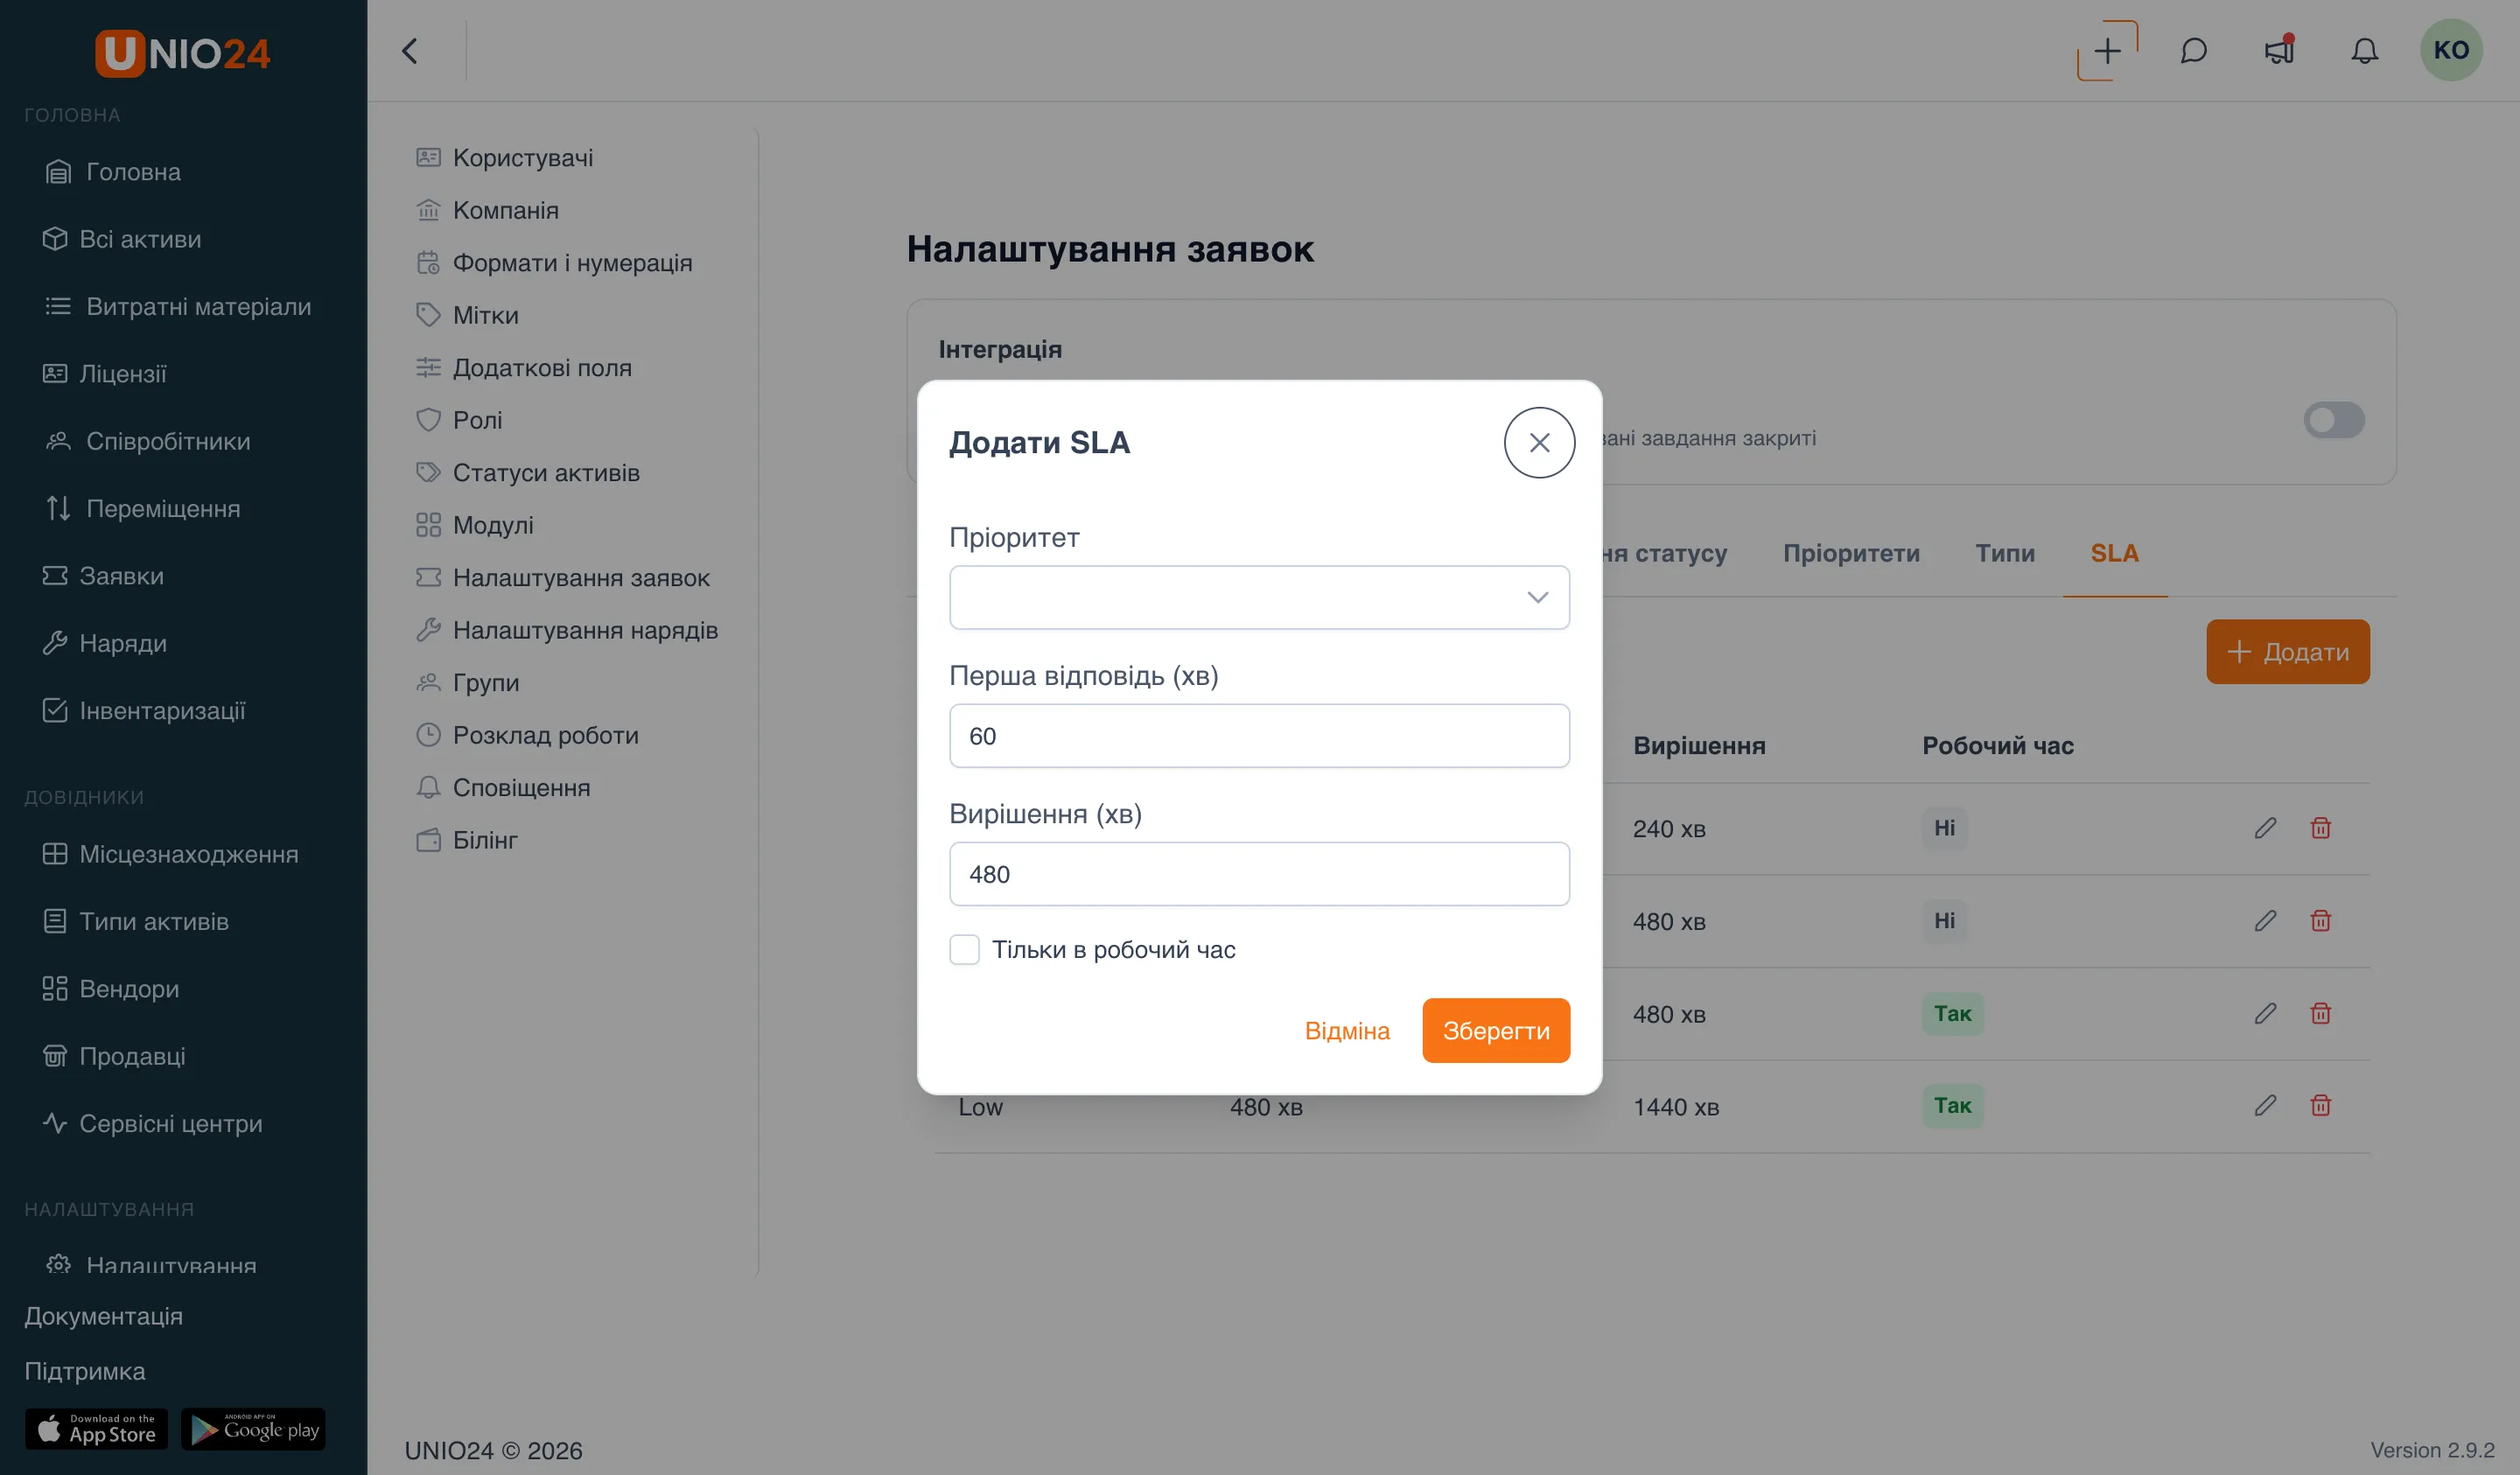Go to Всі активи in sidebar
The image size is (2520, 1475).
coord(122,239)
